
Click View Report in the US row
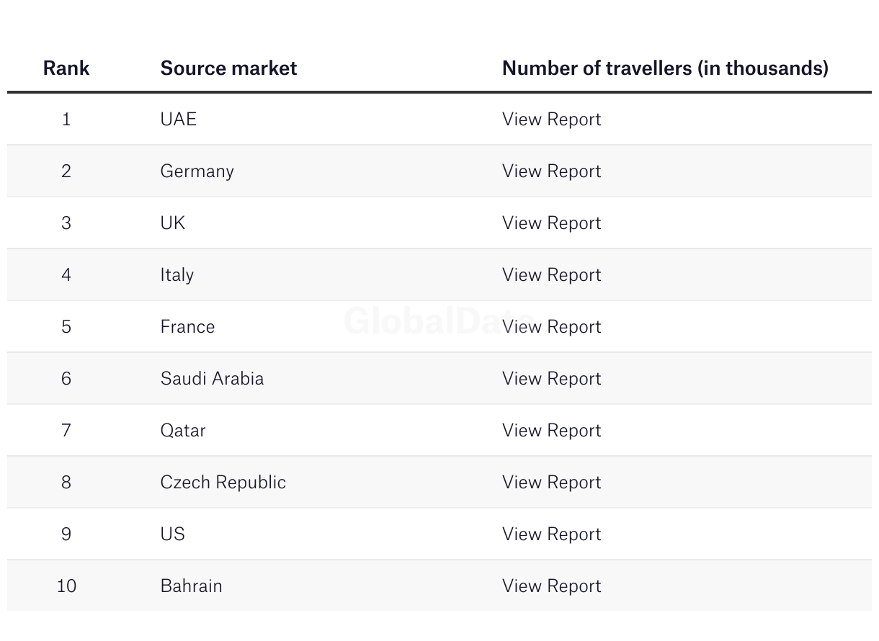551,534
